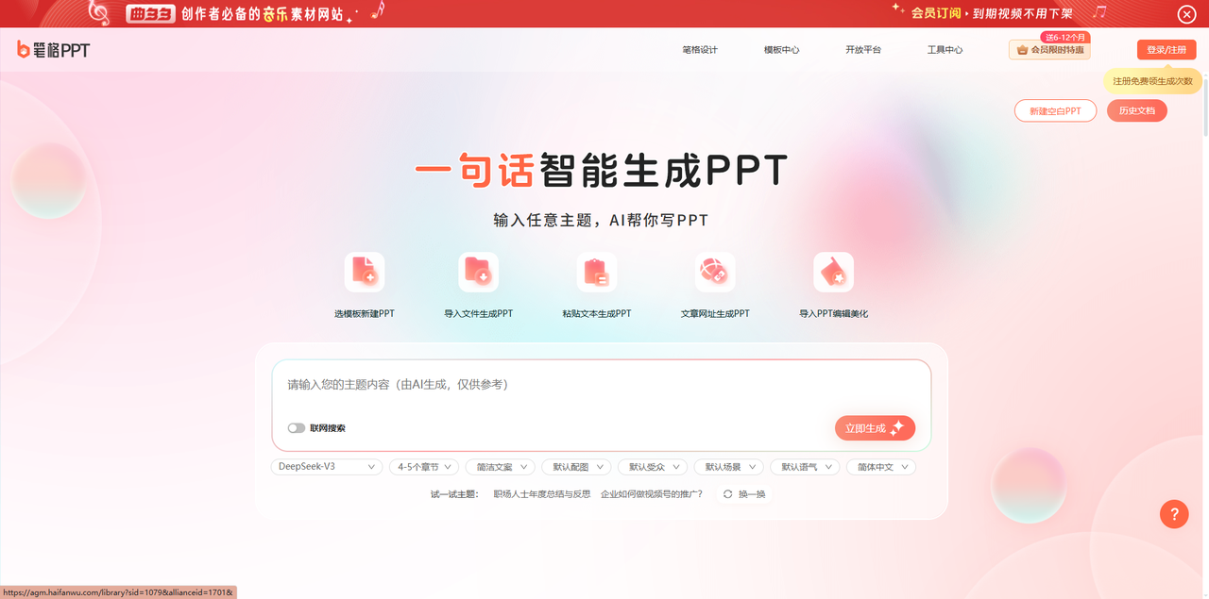1209x599 pixels.
Task: Open the DeepSeek-V3 model dropdown
Action: click(x=327, y=467)
